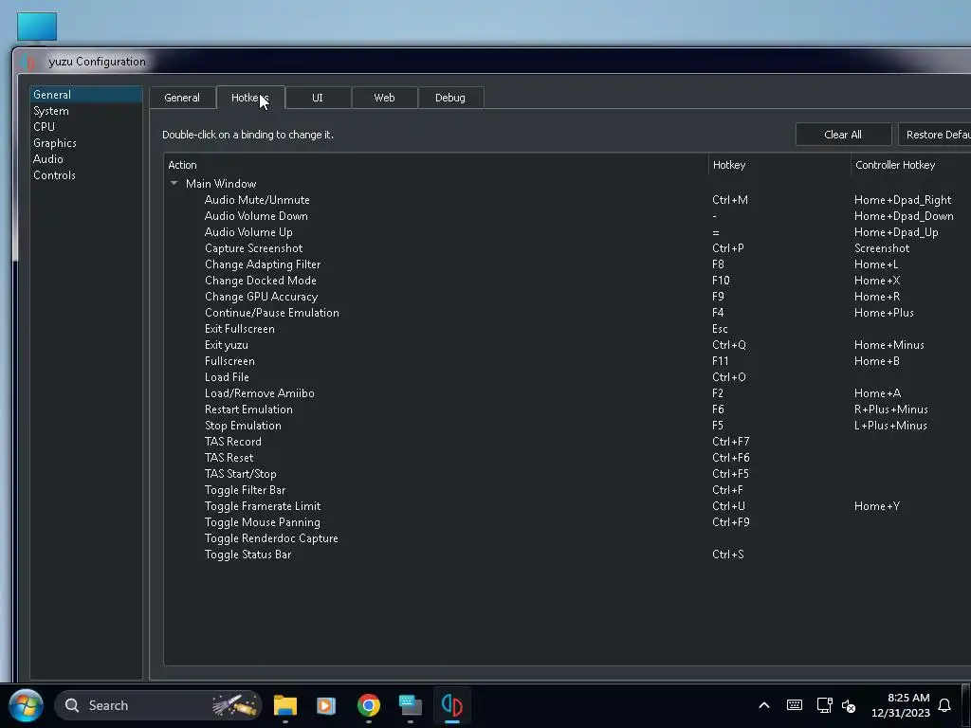This screenshot has height=728, width=971.
Task: Choose Audio in the sidebar
Action: click(86, 158)
